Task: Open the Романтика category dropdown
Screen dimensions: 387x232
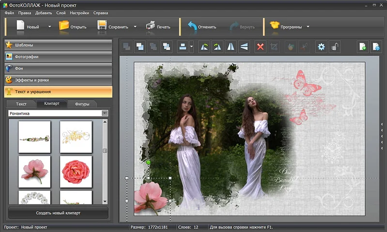Action: pyautogui.click(x=105, y=113)
